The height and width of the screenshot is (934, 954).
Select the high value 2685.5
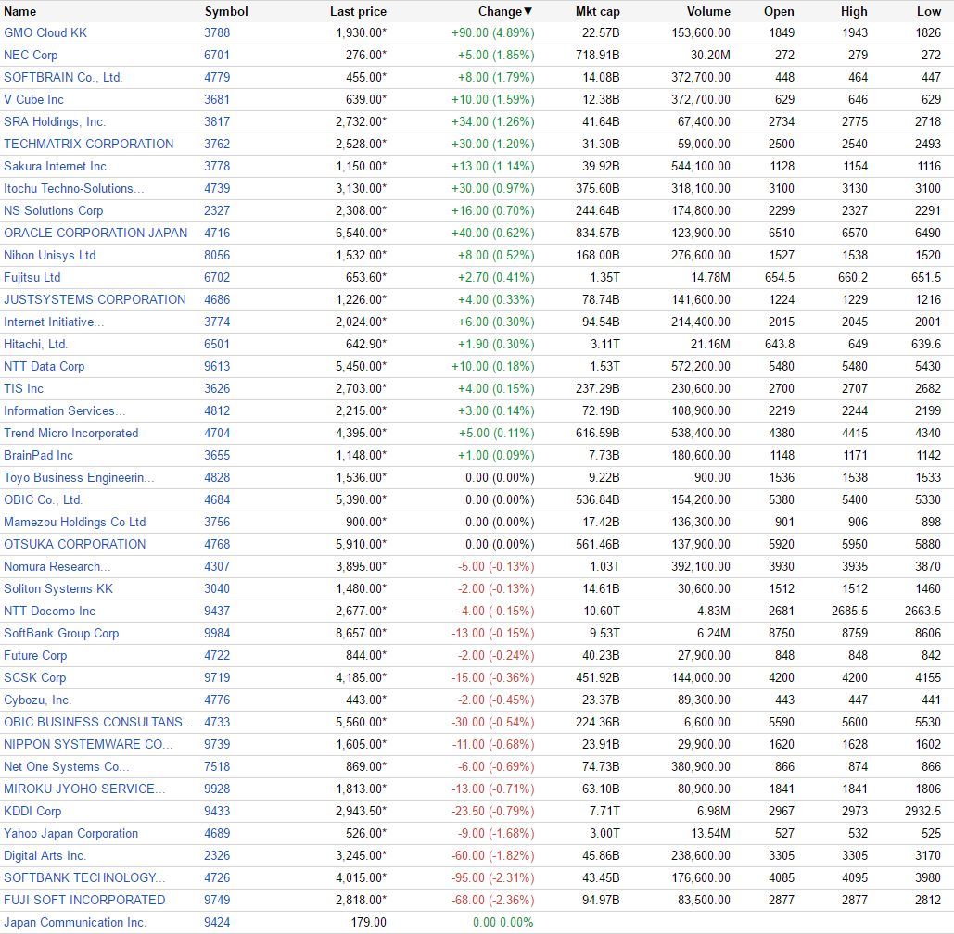pyautogui.click(x=849, y=612)
